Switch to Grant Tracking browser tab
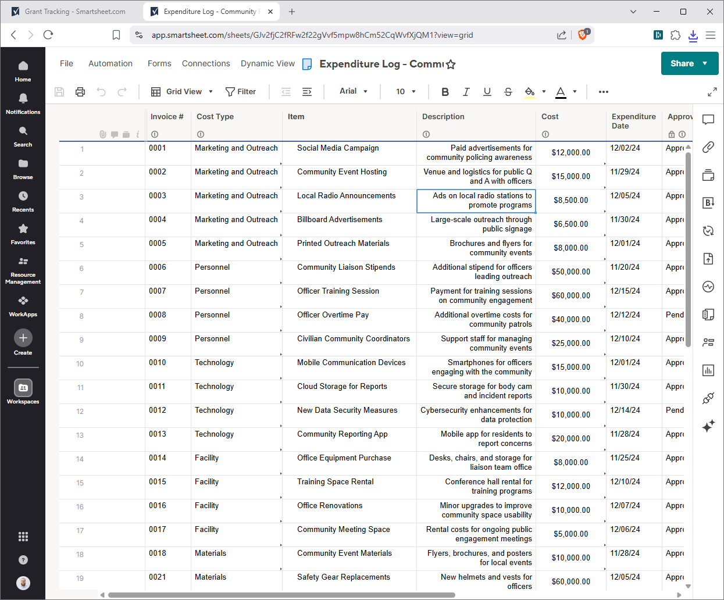The width and height of the screenshot is (724, 600). tap(74, 12)
